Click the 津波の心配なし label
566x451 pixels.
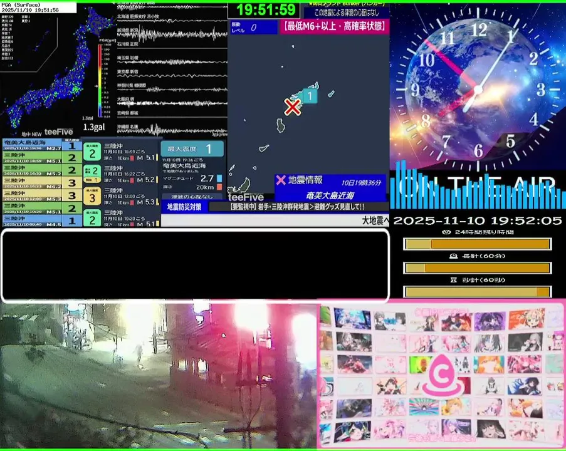coord(192,197)
